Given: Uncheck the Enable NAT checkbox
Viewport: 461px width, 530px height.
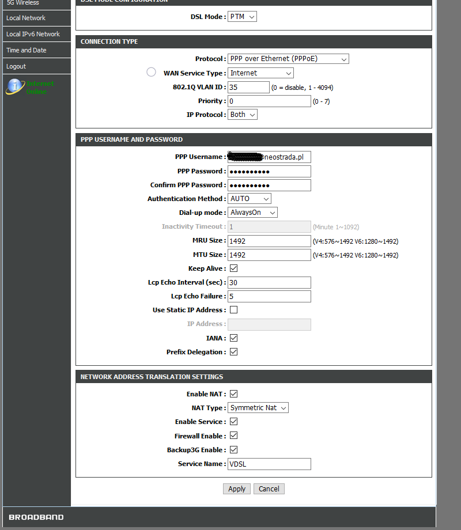Looking at the screenshot, I should 233,394.
